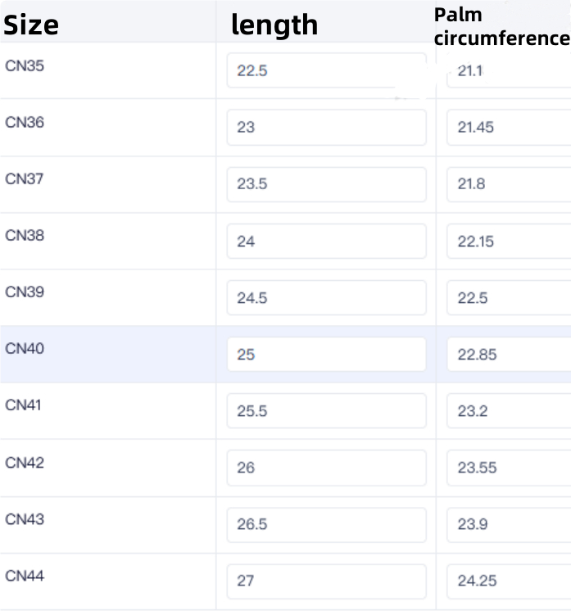
Task: Select the CN41 palm circumference input 23.2
Action: pos(508,411)
